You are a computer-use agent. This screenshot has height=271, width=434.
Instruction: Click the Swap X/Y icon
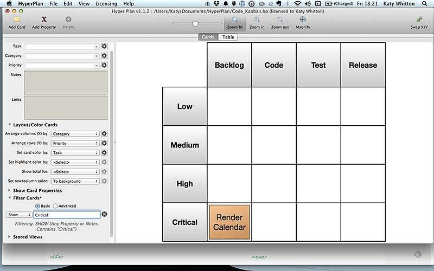pyautogui.click(x=418, y=20)
